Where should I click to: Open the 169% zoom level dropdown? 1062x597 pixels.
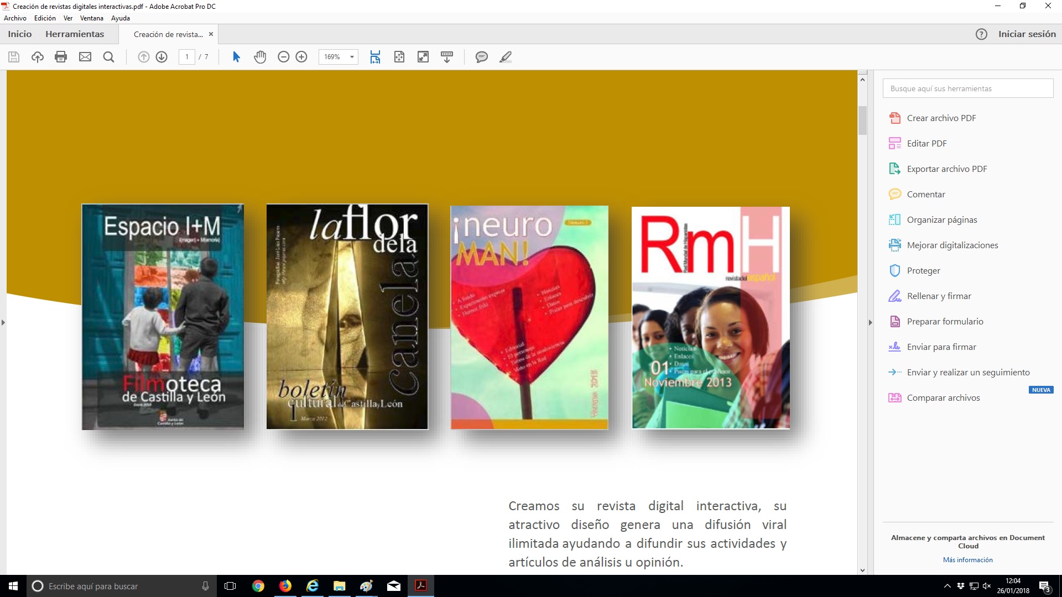[352, 57]
